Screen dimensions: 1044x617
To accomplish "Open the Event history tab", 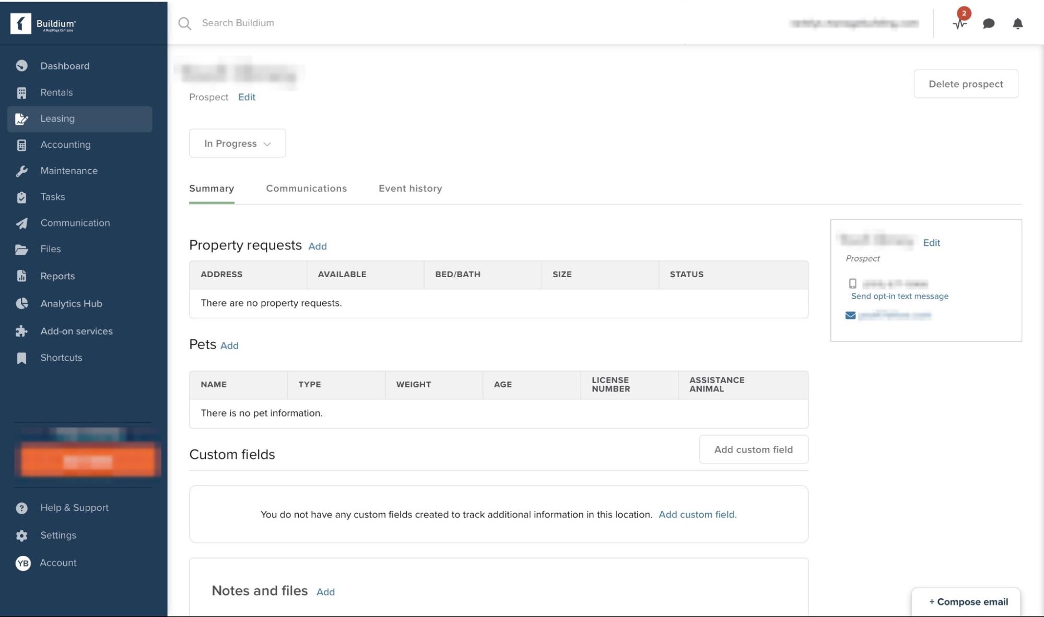I will pos(410,188).
